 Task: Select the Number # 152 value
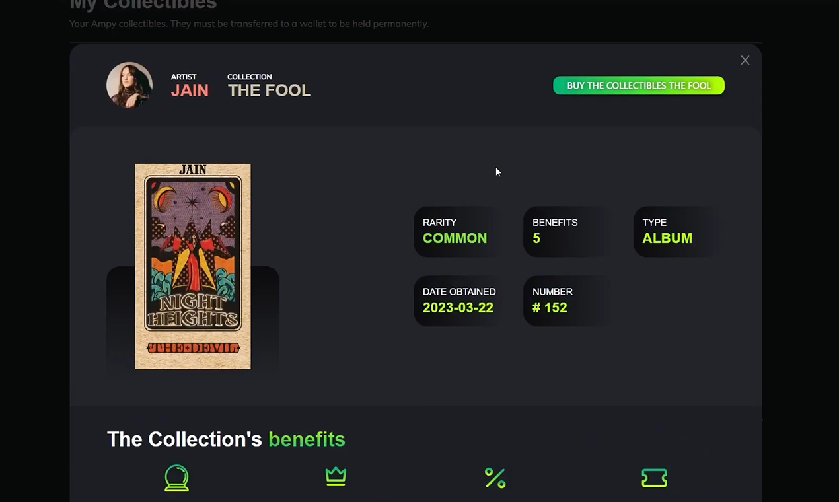click(x=550, y=307)
